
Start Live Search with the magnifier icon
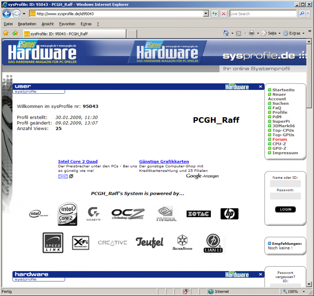coord(302,14)
